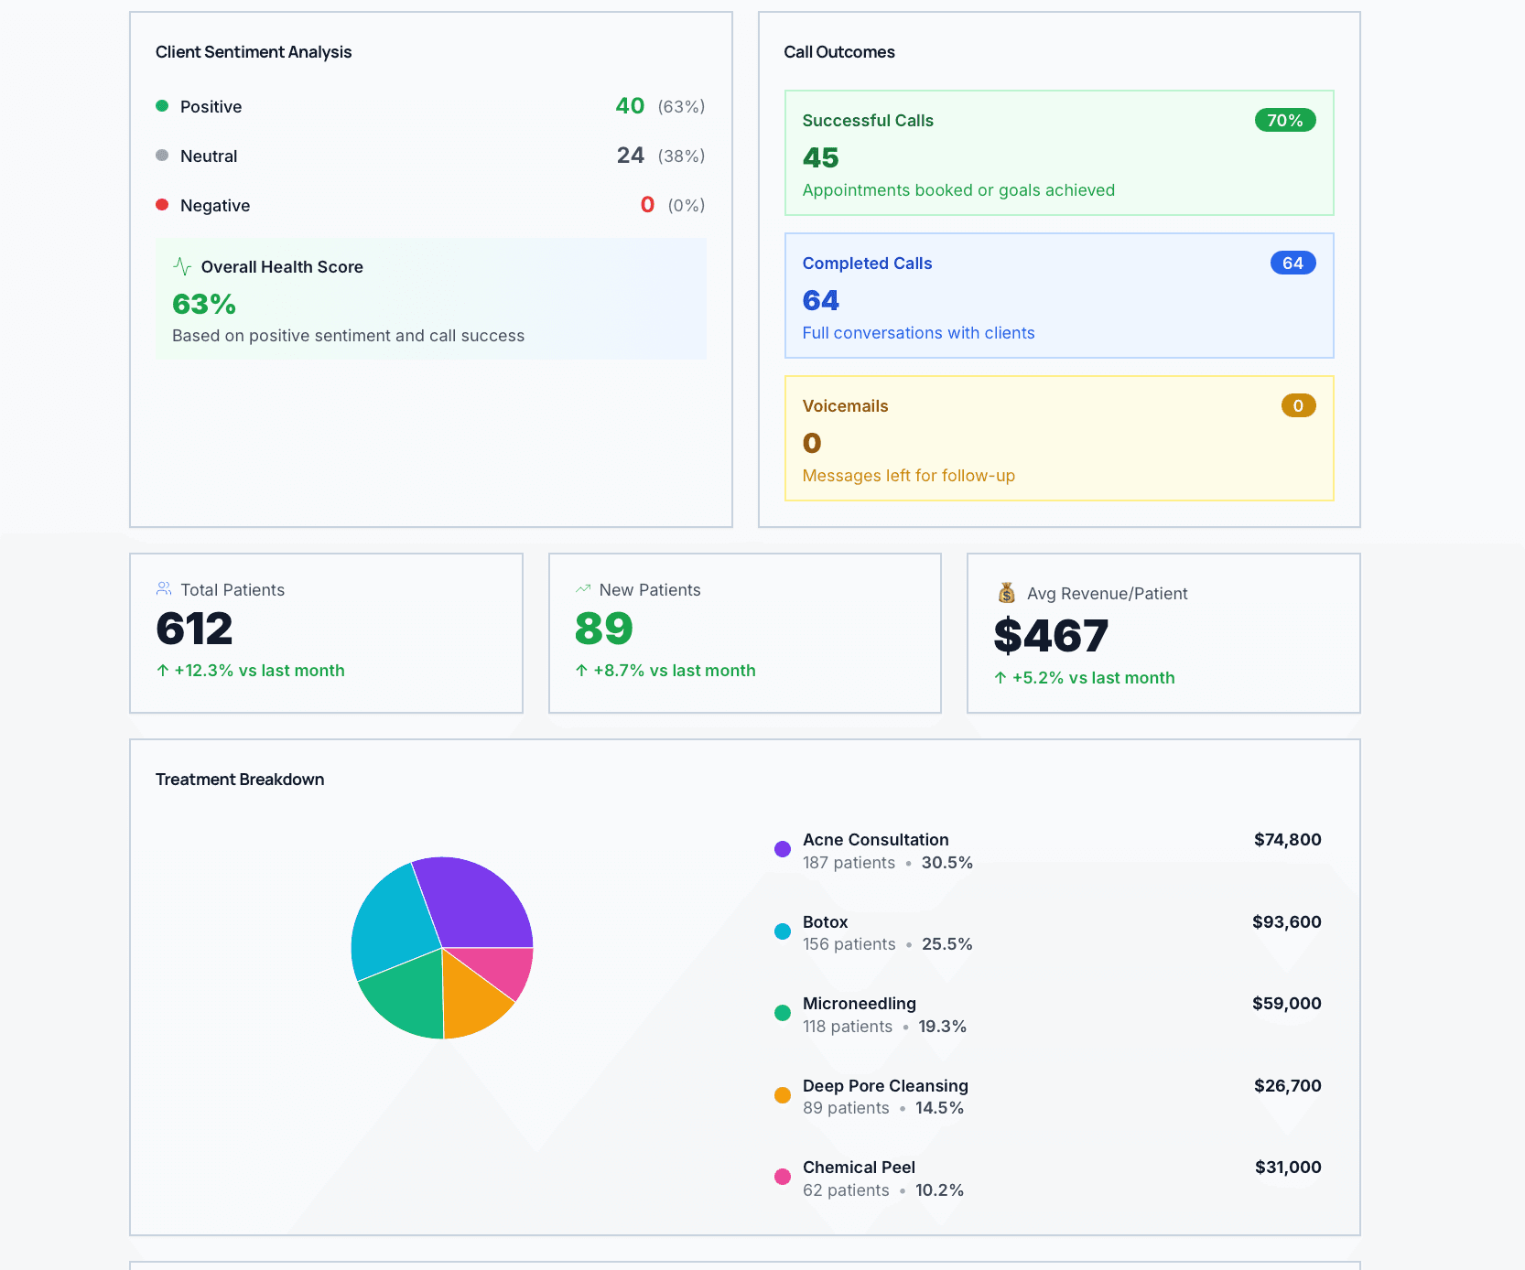Click the Total Patients people icon
Viewport: 1525px width, 1270px height.
pyautogui.click(x=164, y=588)
